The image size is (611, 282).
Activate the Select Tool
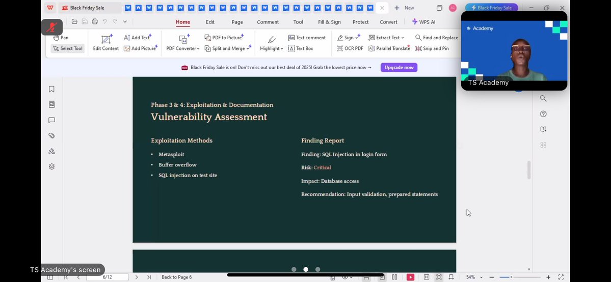pyautogui.click(x=68, y=49)
